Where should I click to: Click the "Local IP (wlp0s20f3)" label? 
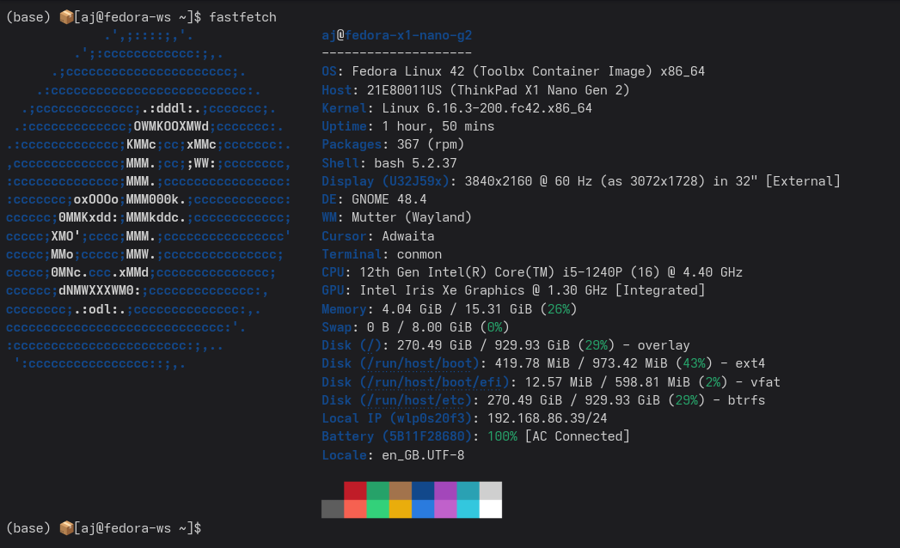coord(396,418)
